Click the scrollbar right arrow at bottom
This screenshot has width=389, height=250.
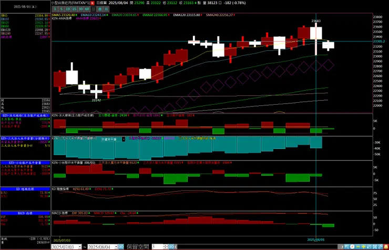(x=342, y=246)
